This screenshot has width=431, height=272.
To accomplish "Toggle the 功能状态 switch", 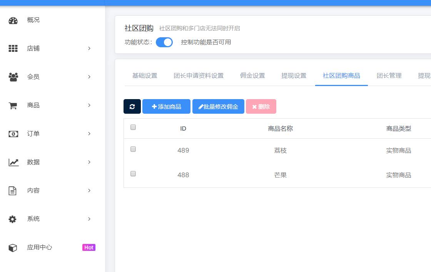I will coord(164,42).
